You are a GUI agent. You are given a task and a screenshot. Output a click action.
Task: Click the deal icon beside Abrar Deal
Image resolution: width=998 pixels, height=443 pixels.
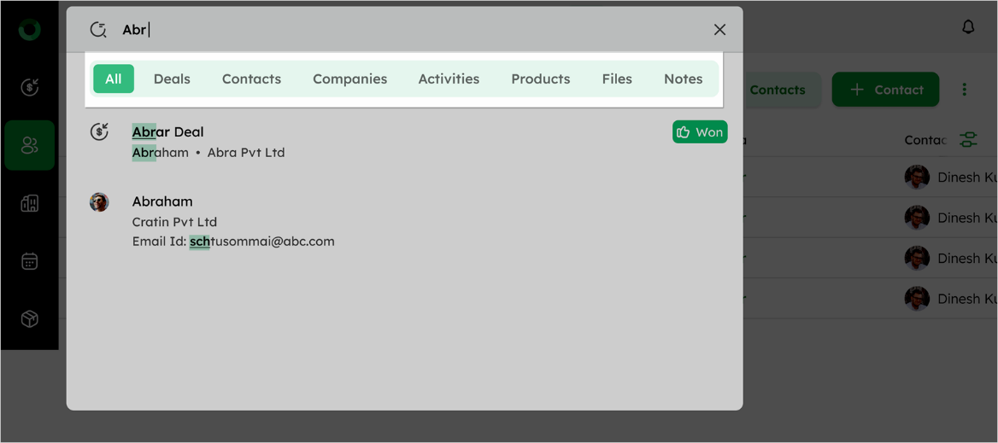(x=99, y=131)
